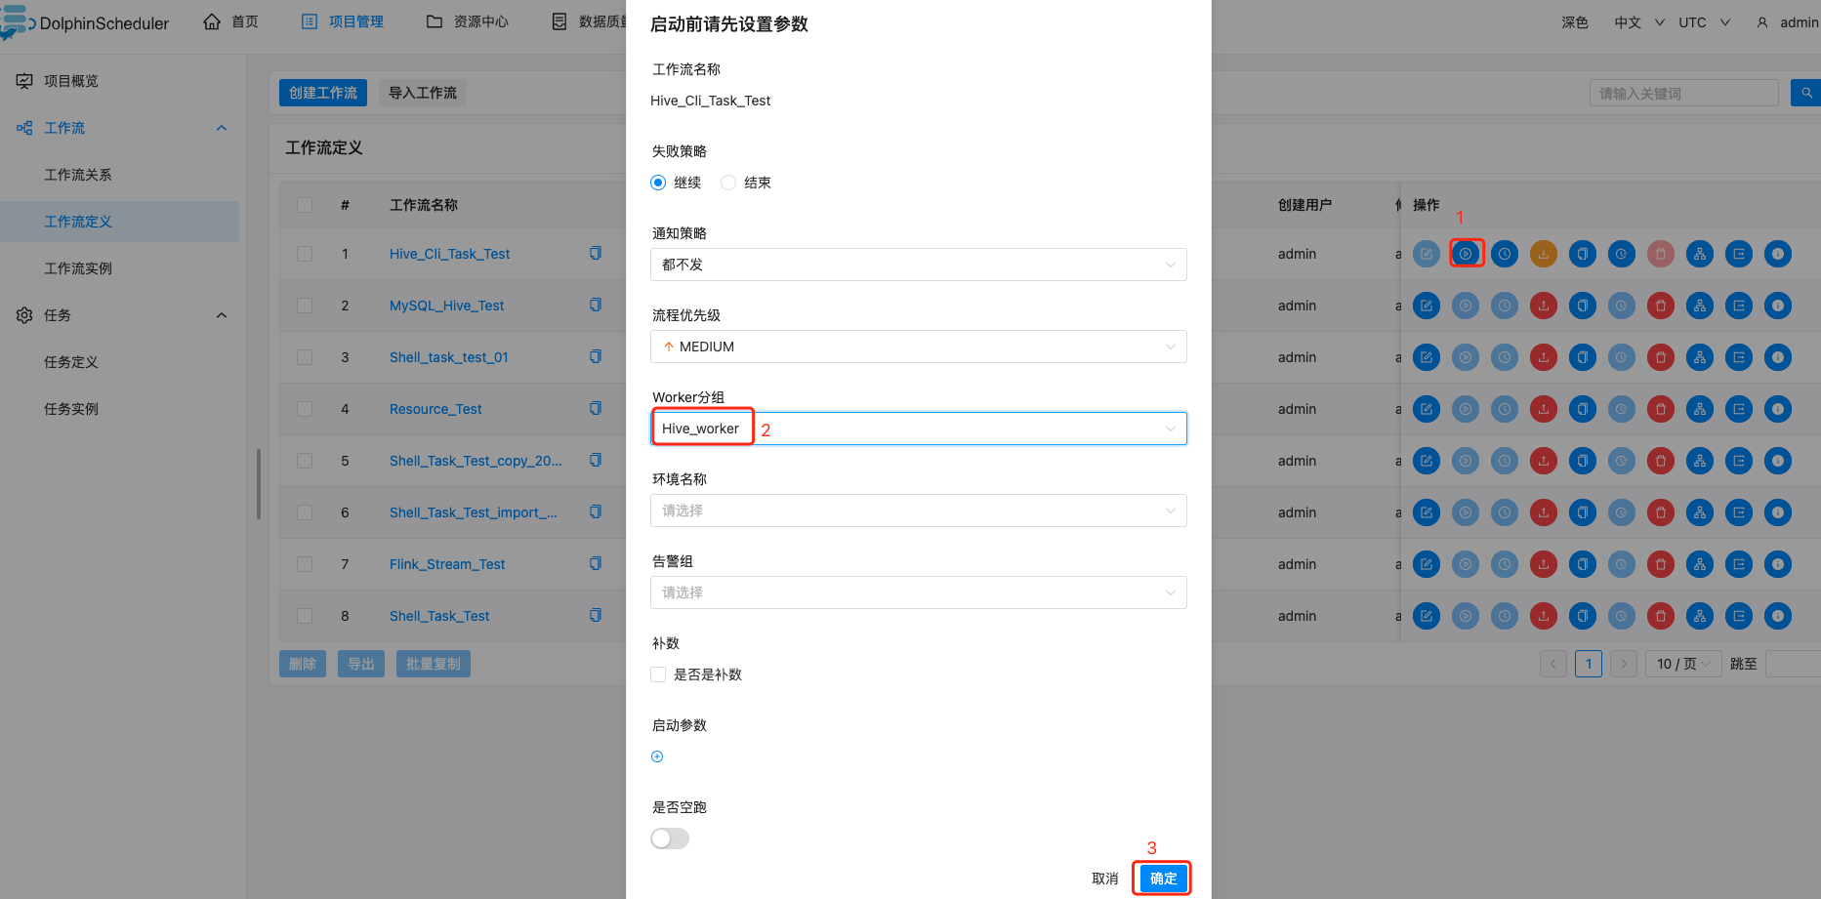This screenshot has height=899, width=1821.
Task: Click the 跳至 page jump input
Action: click(x=1793, y=664)
